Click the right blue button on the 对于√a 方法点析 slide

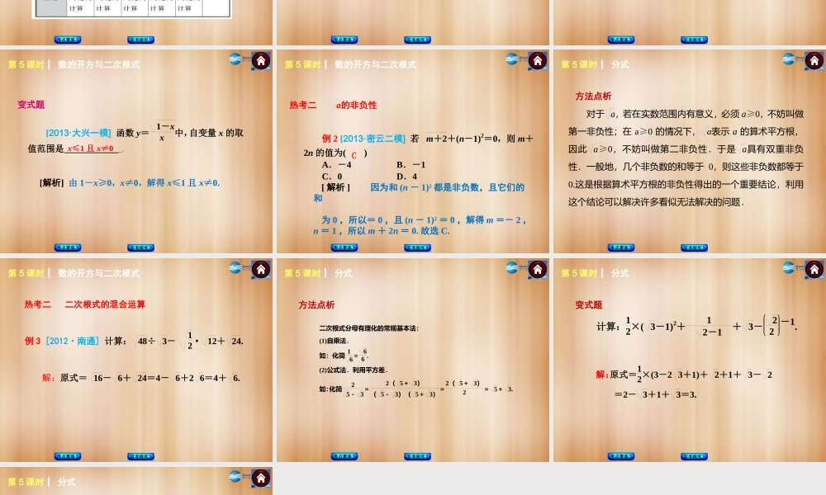click(694, 247)
